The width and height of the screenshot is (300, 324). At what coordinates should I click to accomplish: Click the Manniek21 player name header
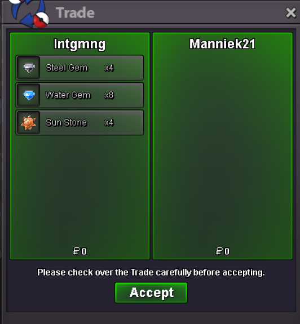tap(223, 44)
